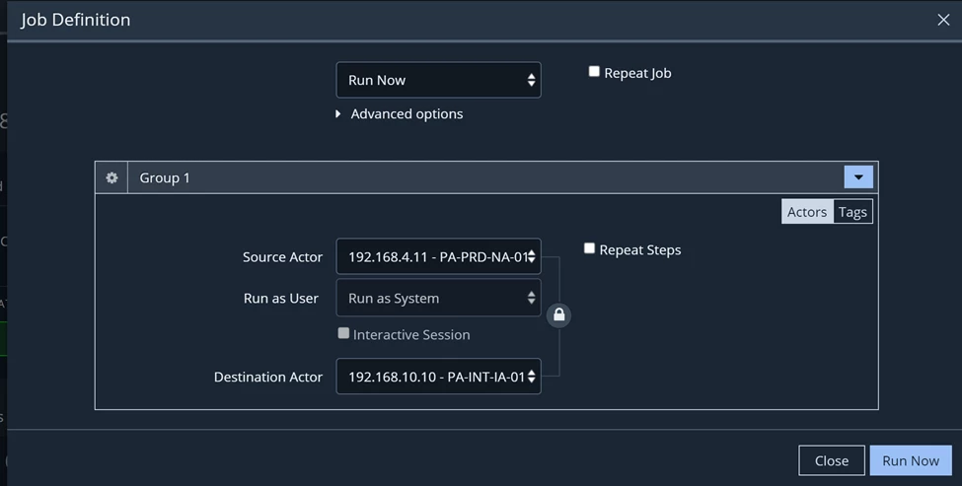Screen dimensions: 962x486
Task: Click the Group 1 header title
Action: (165, 177)
